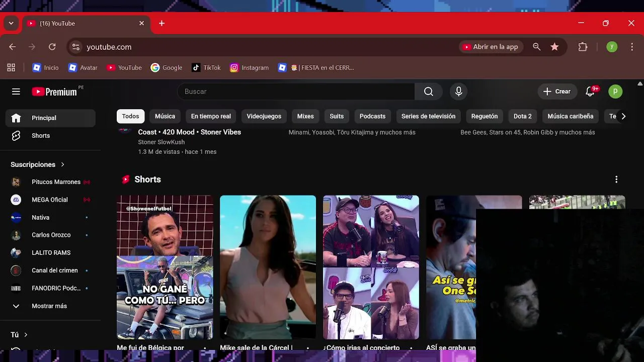Image resolution: width=644 pixels, height=362 pixels.
Task: Open the Mike sale de la Cárcel short thumbnail
Action: tap(268, 267)
